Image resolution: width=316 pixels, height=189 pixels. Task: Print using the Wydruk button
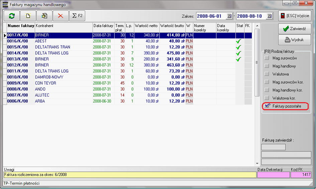[x=295, y=40]
